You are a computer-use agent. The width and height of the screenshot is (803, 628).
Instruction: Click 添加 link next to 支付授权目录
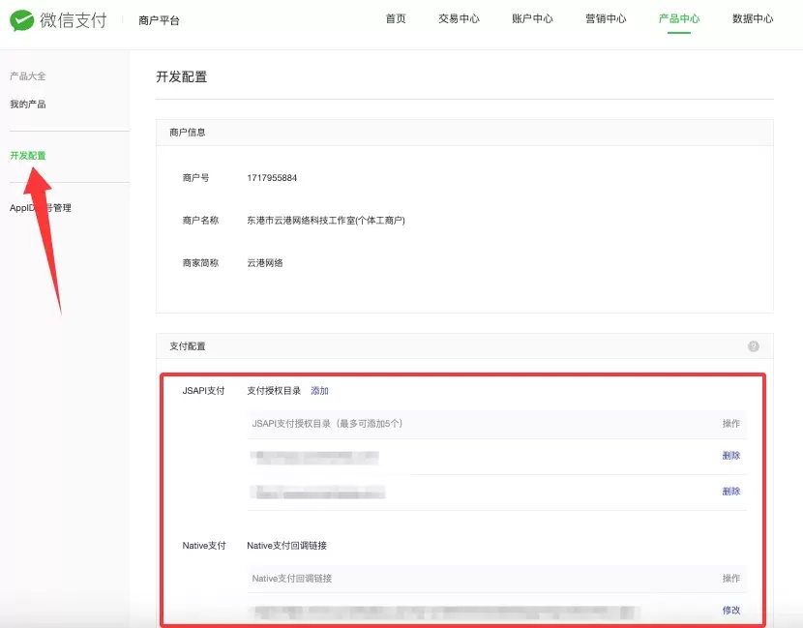[319, 391]
